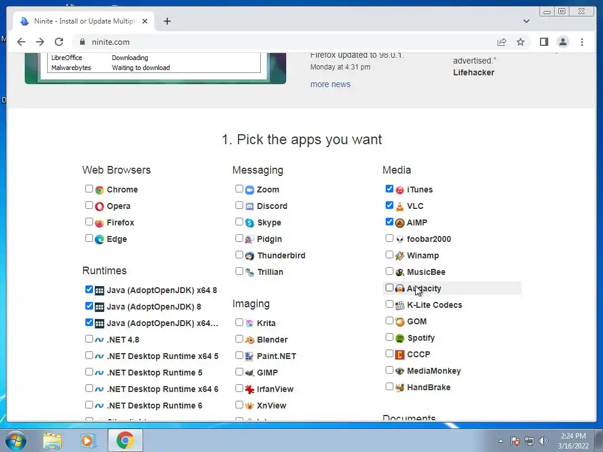Click the Skype app icon

[250, 223]
